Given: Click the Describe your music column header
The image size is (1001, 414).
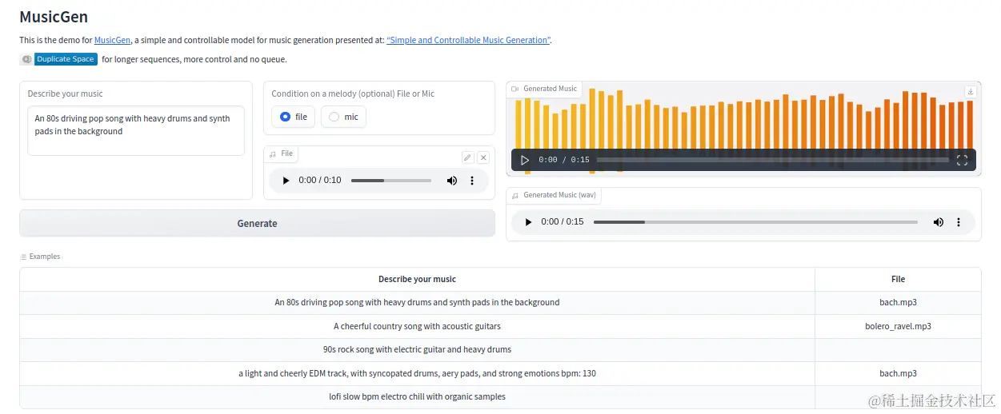Looking at the screenshot, I should pyautogui.click(x=417, y=279).
